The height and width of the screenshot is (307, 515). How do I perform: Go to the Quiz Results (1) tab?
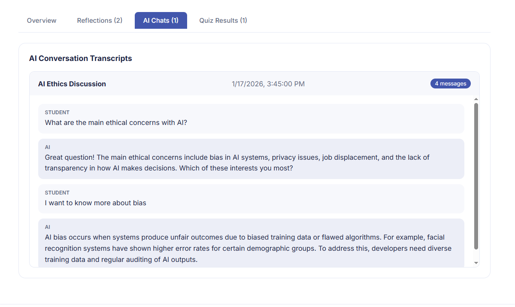tap(223, 21)
